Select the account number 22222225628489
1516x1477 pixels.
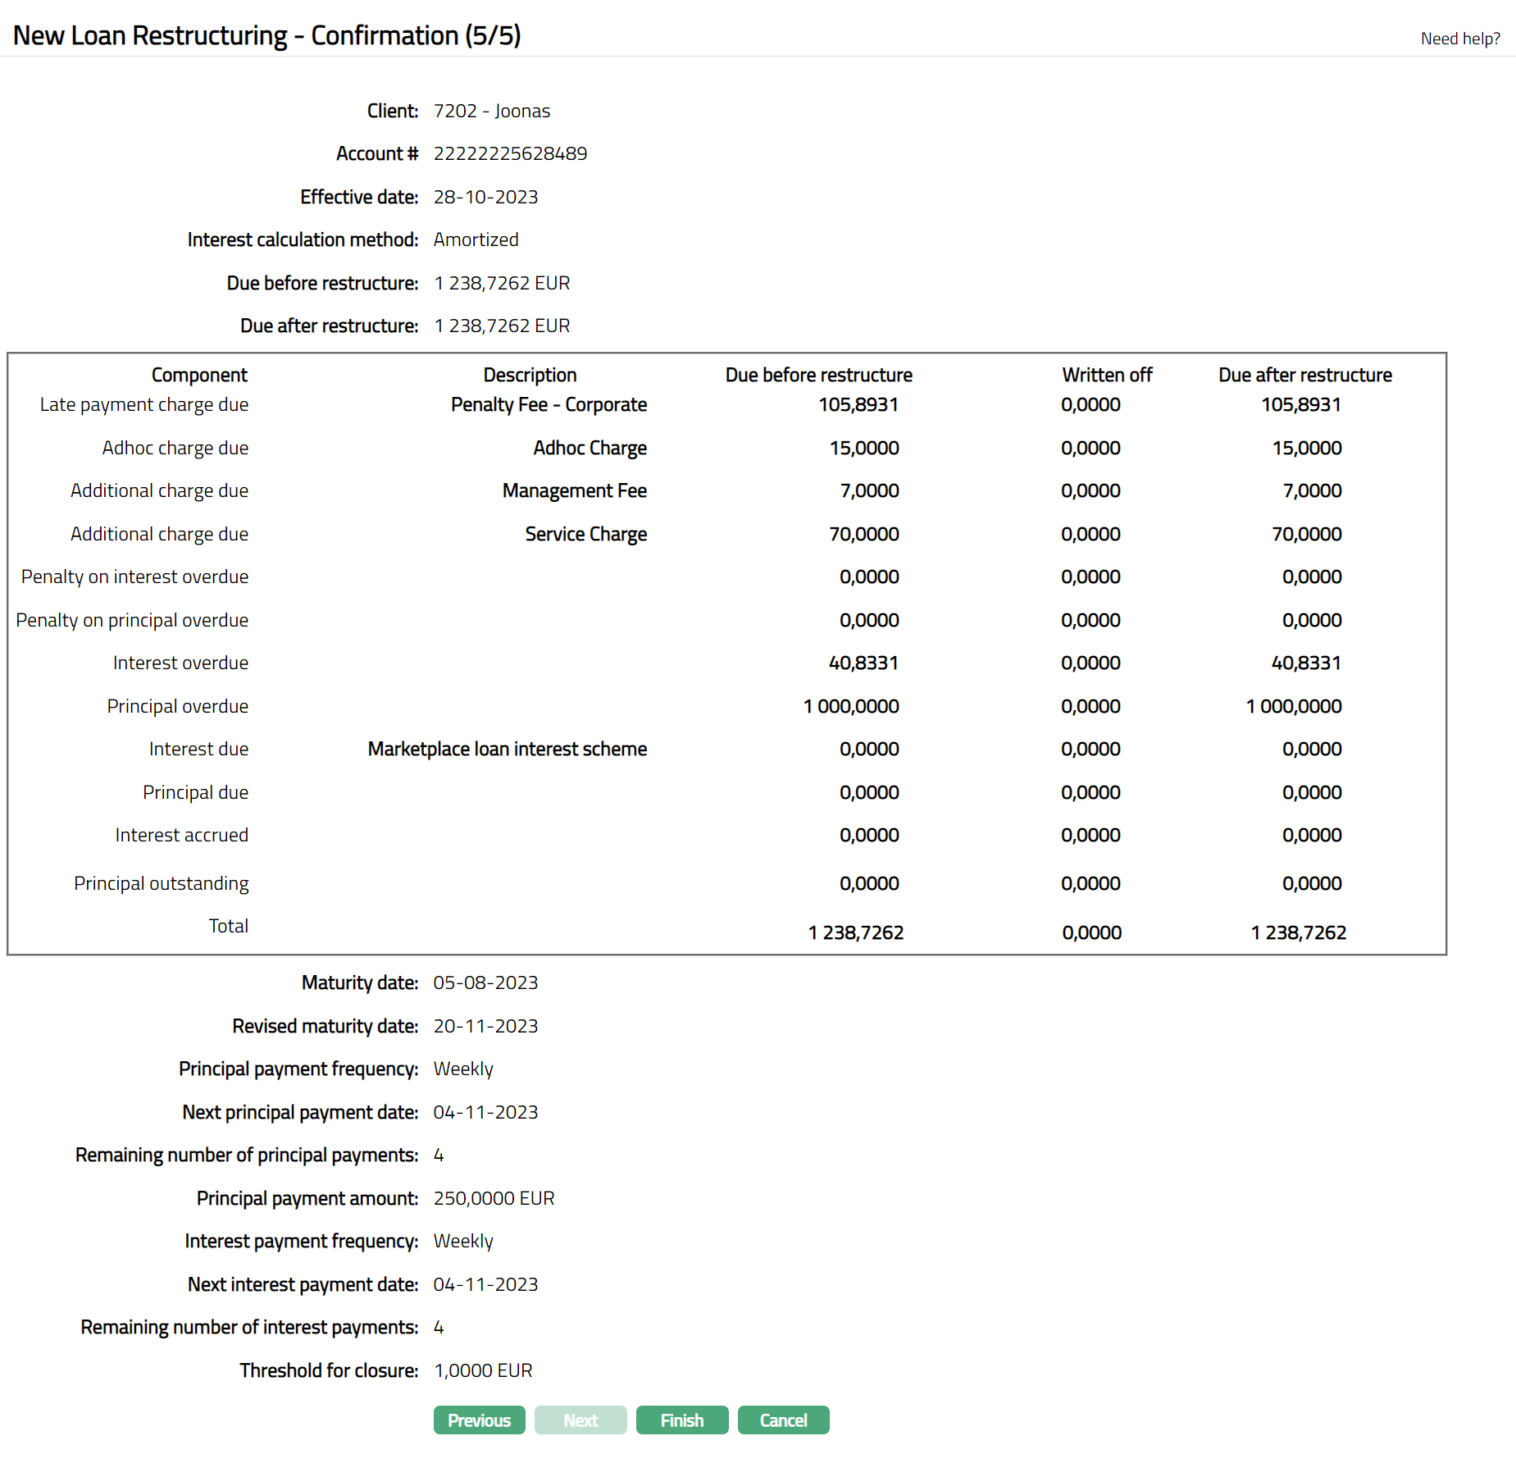tap(510, 153)
